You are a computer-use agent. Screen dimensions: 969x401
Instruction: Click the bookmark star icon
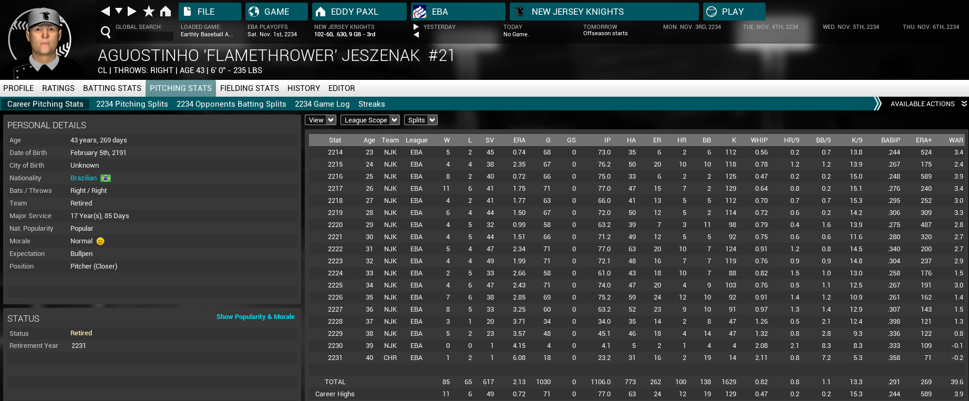pos(149,11)
